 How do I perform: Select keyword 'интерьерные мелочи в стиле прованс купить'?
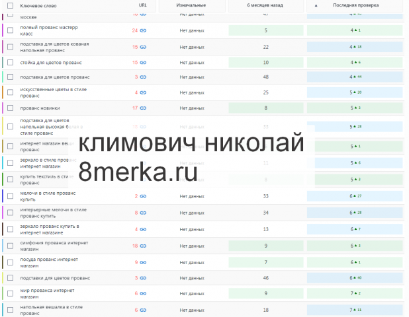[54, 213]
